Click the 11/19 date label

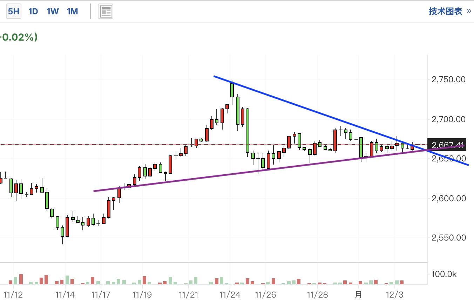142,295
